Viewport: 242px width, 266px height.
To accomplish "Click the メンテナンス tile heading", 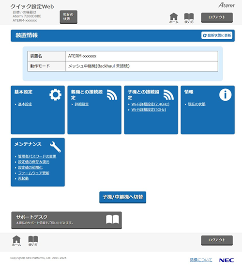I will tap(28, 144).
